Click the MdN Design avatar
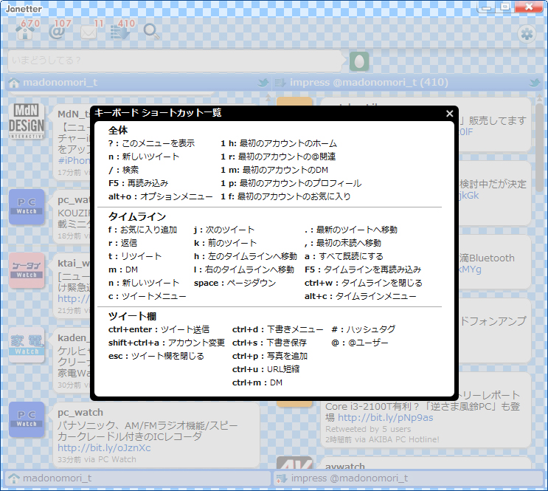 click(27, 121)
